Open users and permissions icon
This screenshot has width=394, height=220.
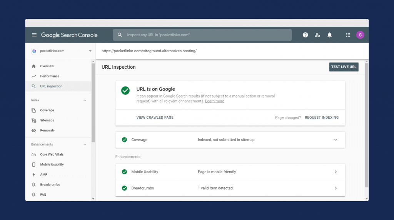click(317, 35)
